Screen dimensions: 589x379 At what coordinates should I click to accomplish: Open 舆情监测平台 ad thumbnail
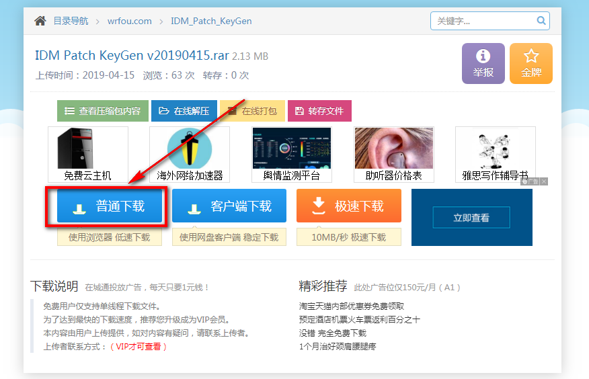click(292, 155)
